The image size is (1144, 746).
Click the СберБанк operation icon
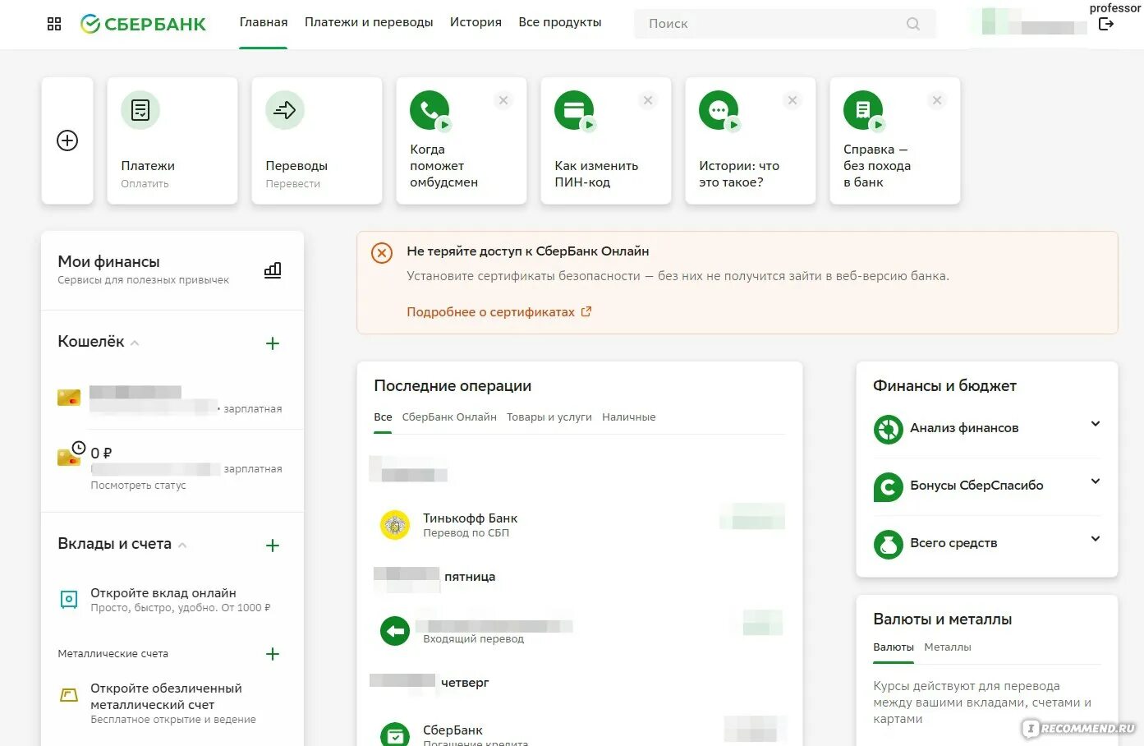[x=395, y=734]
